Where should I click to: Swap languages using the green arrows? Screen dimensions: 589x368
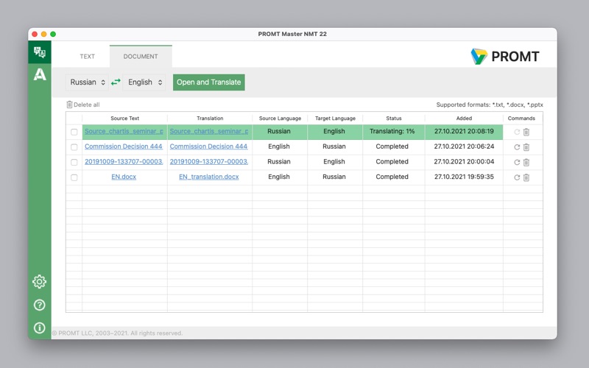coord(116,82)
